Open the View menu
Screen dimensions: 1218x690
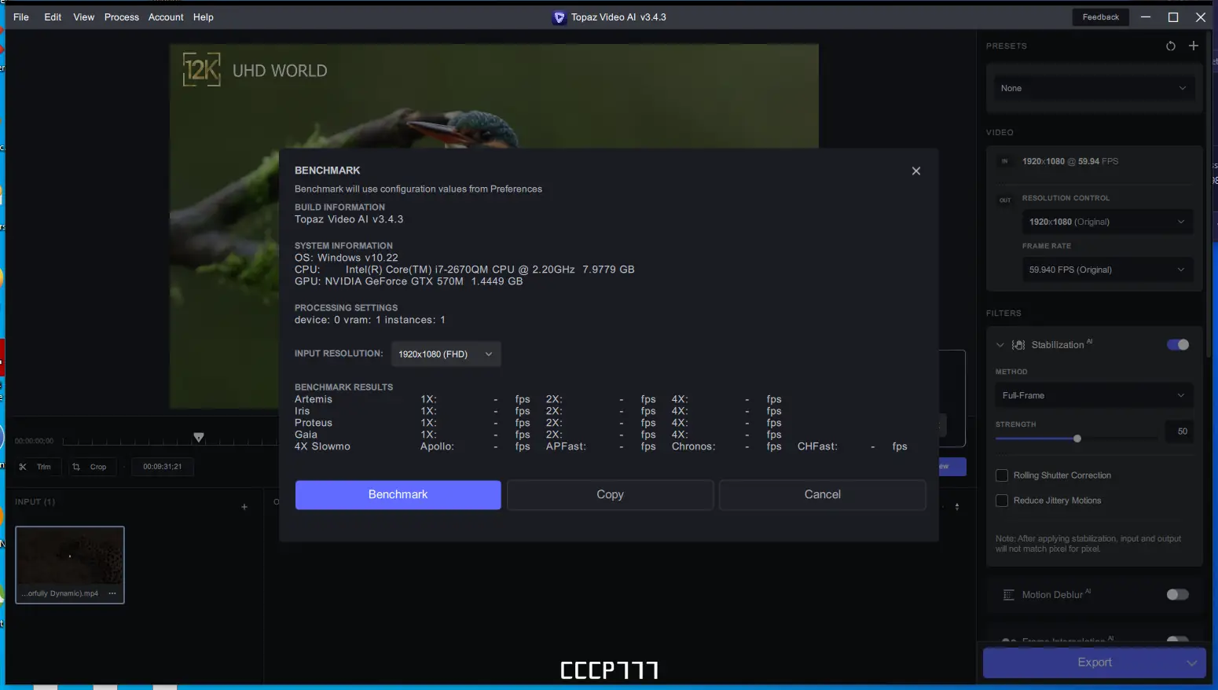click(84, 17)
